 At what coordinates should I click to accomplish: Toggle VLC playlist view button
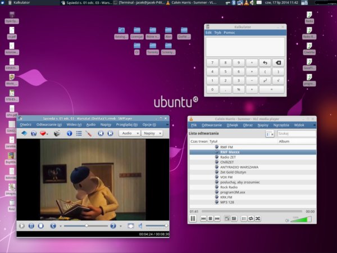coord(244,219)
